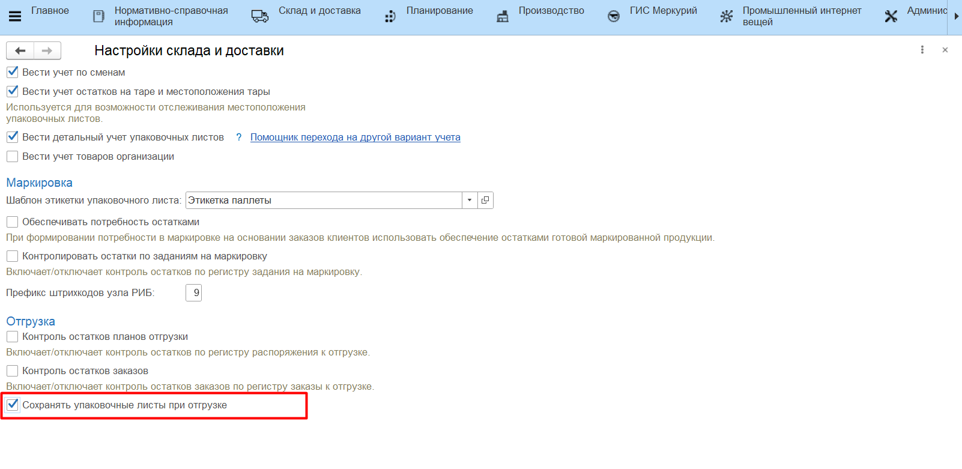
Task: Disable Вести учет по сменам checkbox
Action: coord(13,72)
